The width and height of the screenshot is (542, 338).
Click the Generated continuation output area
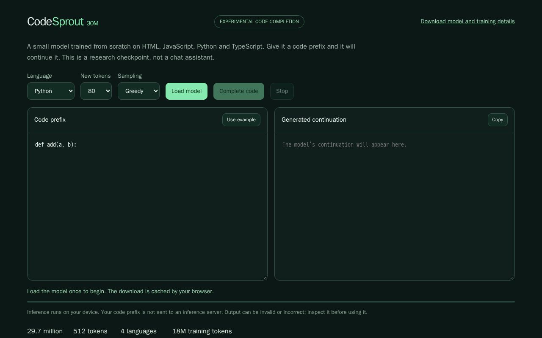click(395, 206)
